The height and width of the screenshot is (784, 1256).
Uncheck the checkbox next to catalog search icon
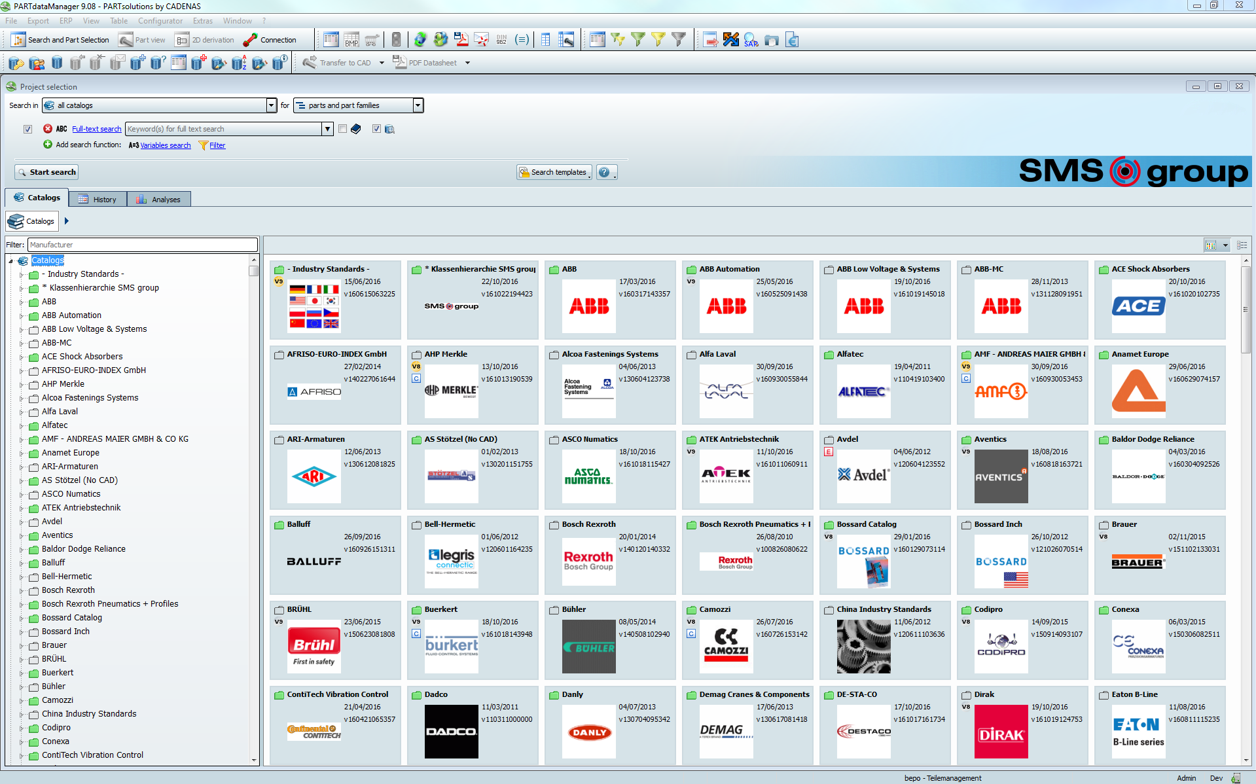pos(376,129)
